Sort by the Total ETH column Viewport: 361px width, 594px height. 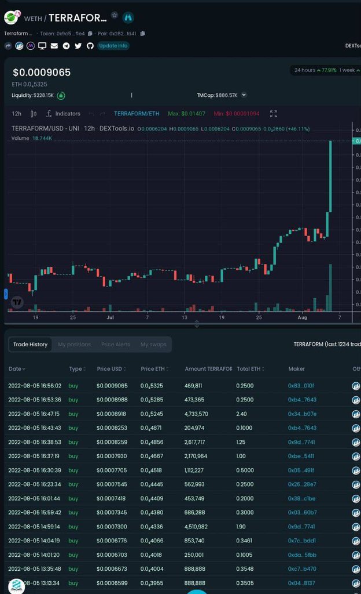[x=251, y=369]
